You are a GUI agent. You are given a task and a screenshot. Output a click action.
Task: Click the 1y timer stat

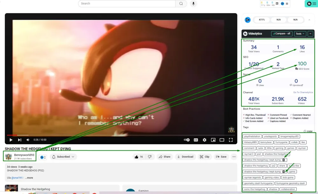[x=263, y=4]
